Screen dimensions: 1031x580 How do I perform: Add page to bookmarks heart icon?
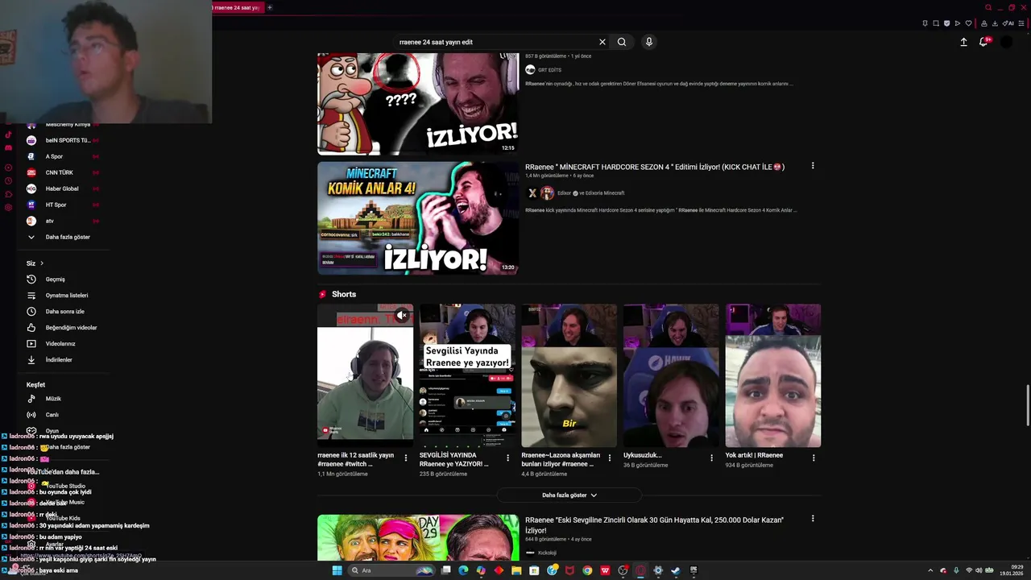pos(969,23)
